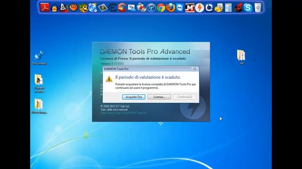Launch TeamViewer from the dock
Screen dimensions: 302x169
tap(180, 8)
